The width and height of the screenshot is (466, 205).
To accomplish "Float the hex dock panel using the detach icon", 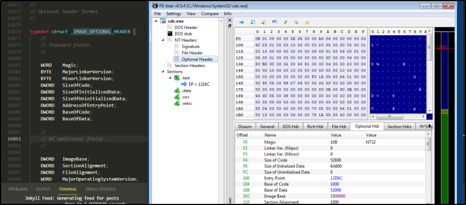I will (229, 26).
